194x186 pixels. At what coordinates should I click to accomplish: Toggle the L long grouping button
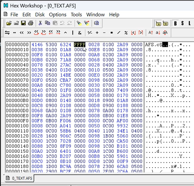click(x=190, y=23)
